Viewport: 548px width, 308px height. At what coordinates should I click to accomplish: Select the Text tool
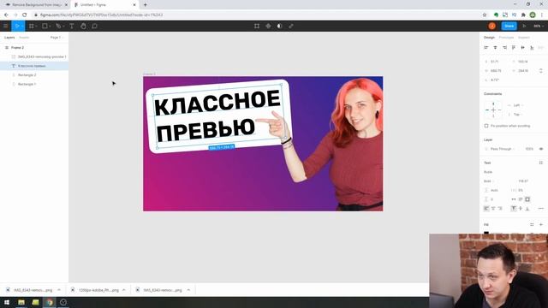(72, 27)
